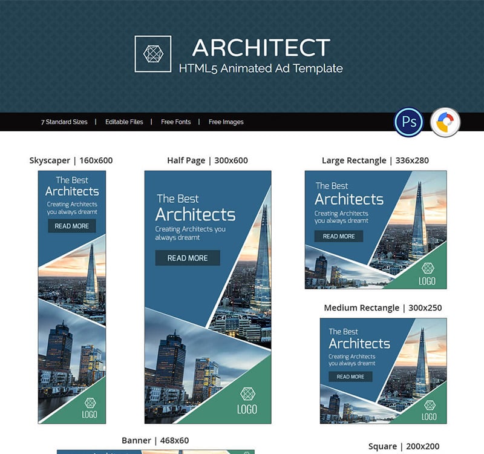This screenshot has height=454, width=484.
Task: Click the Google Web Designer badge icon
Action: 445,122
